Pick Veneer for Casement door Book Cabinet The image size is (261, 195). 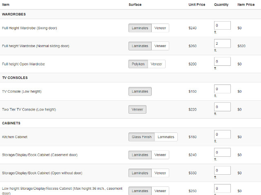pos(160,155)
